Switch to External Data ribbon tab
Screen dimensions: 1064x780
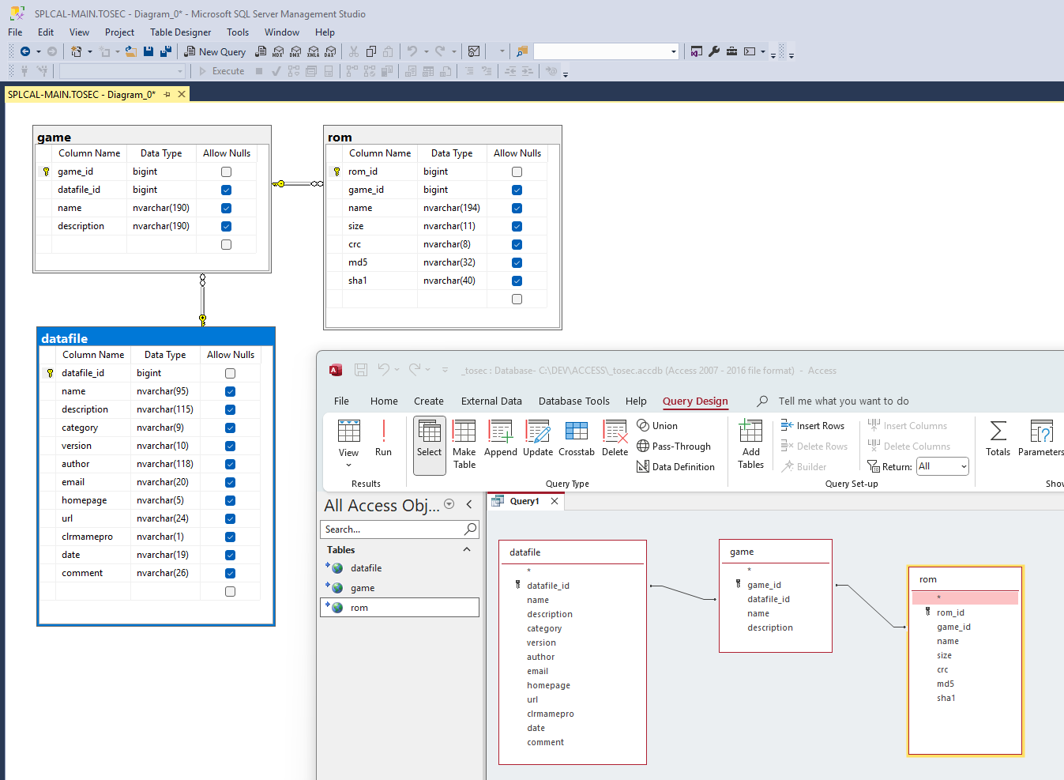coord(491,401)
